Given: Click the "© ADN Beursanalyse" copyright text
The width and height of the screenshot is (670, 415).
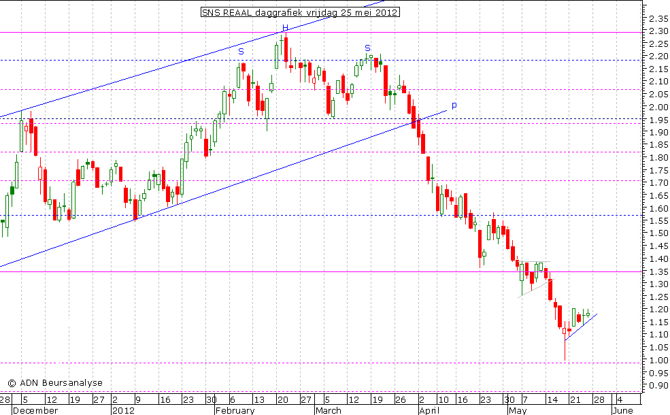Looking at the screenshot, I should [55, 382].
